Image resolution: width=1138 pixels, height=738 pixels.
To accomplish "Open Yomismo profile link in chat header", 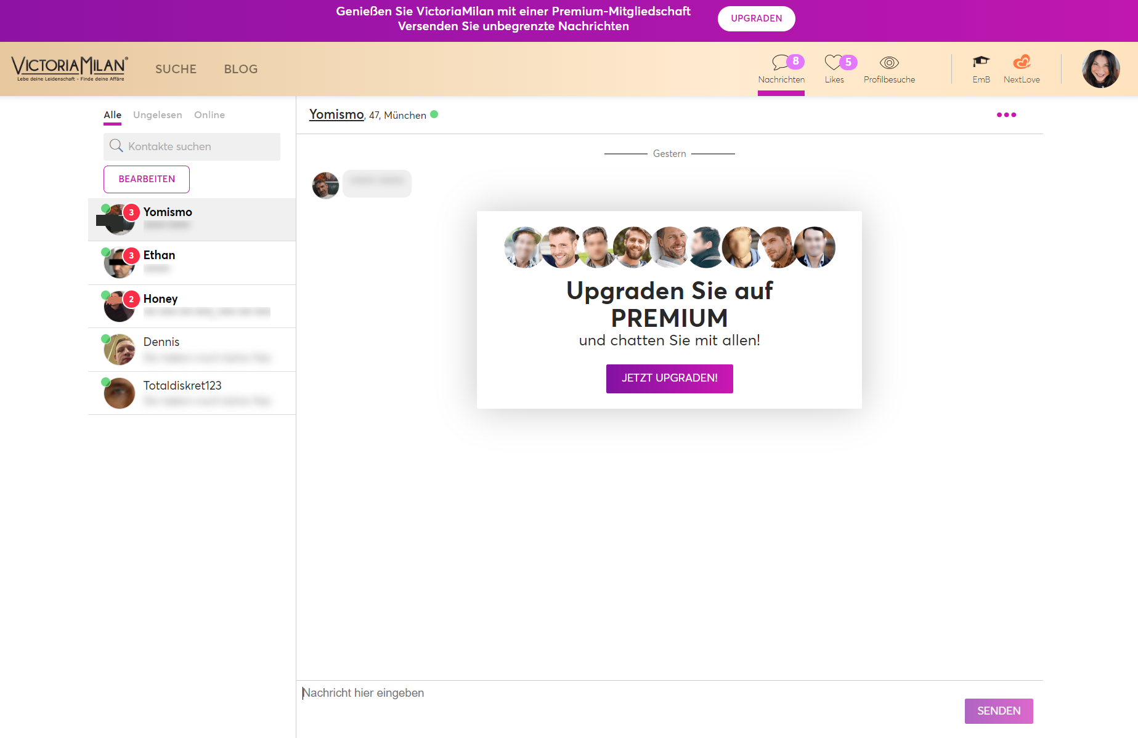I will point(336,114).
